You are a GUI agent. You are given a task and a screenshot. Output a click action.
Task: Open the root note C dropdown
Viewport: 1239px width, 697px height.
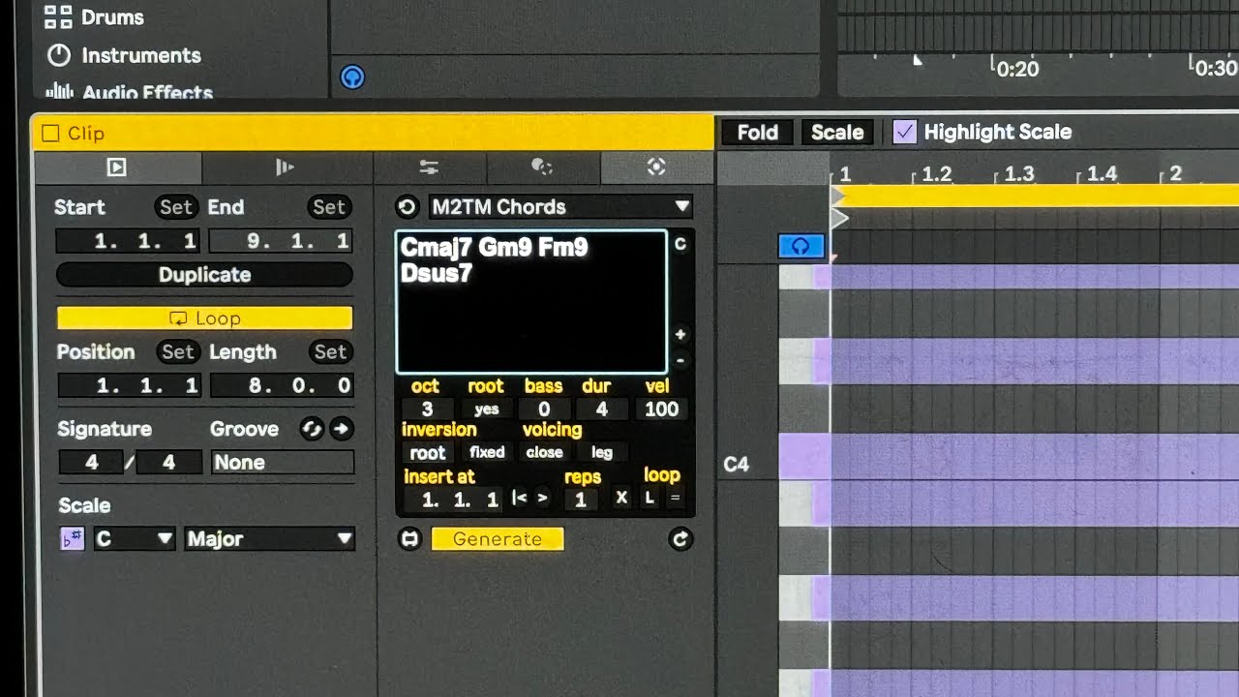point(134,539)
